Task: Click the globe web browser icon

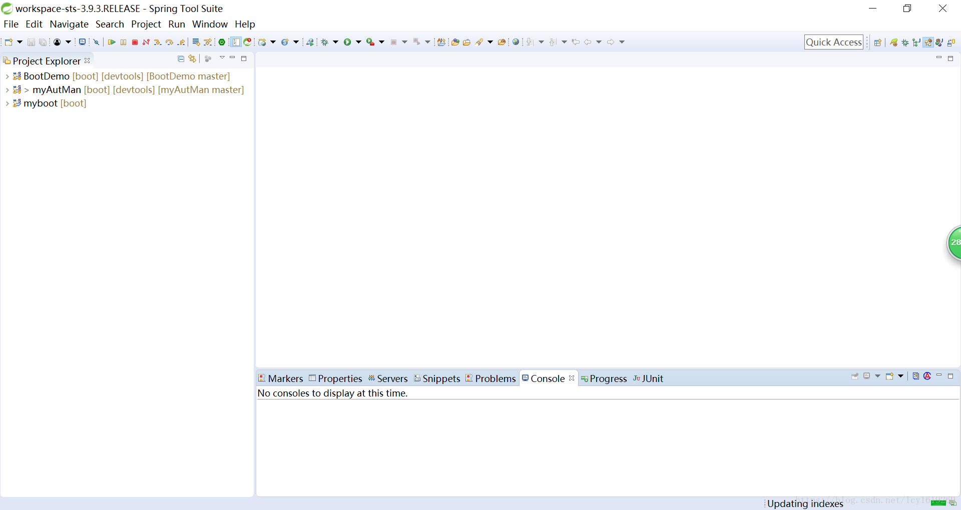Action: pos(516,42)
